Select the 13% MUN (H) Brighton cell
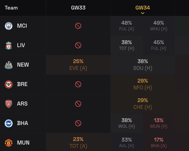189x151 pixels. coord(159,123)
